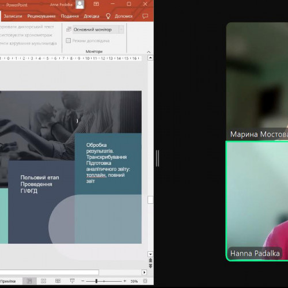The height and width of the screenshot is (288, 288).
Task: Go to previous slide double-arrow button
Action: [x=150, y=260]
